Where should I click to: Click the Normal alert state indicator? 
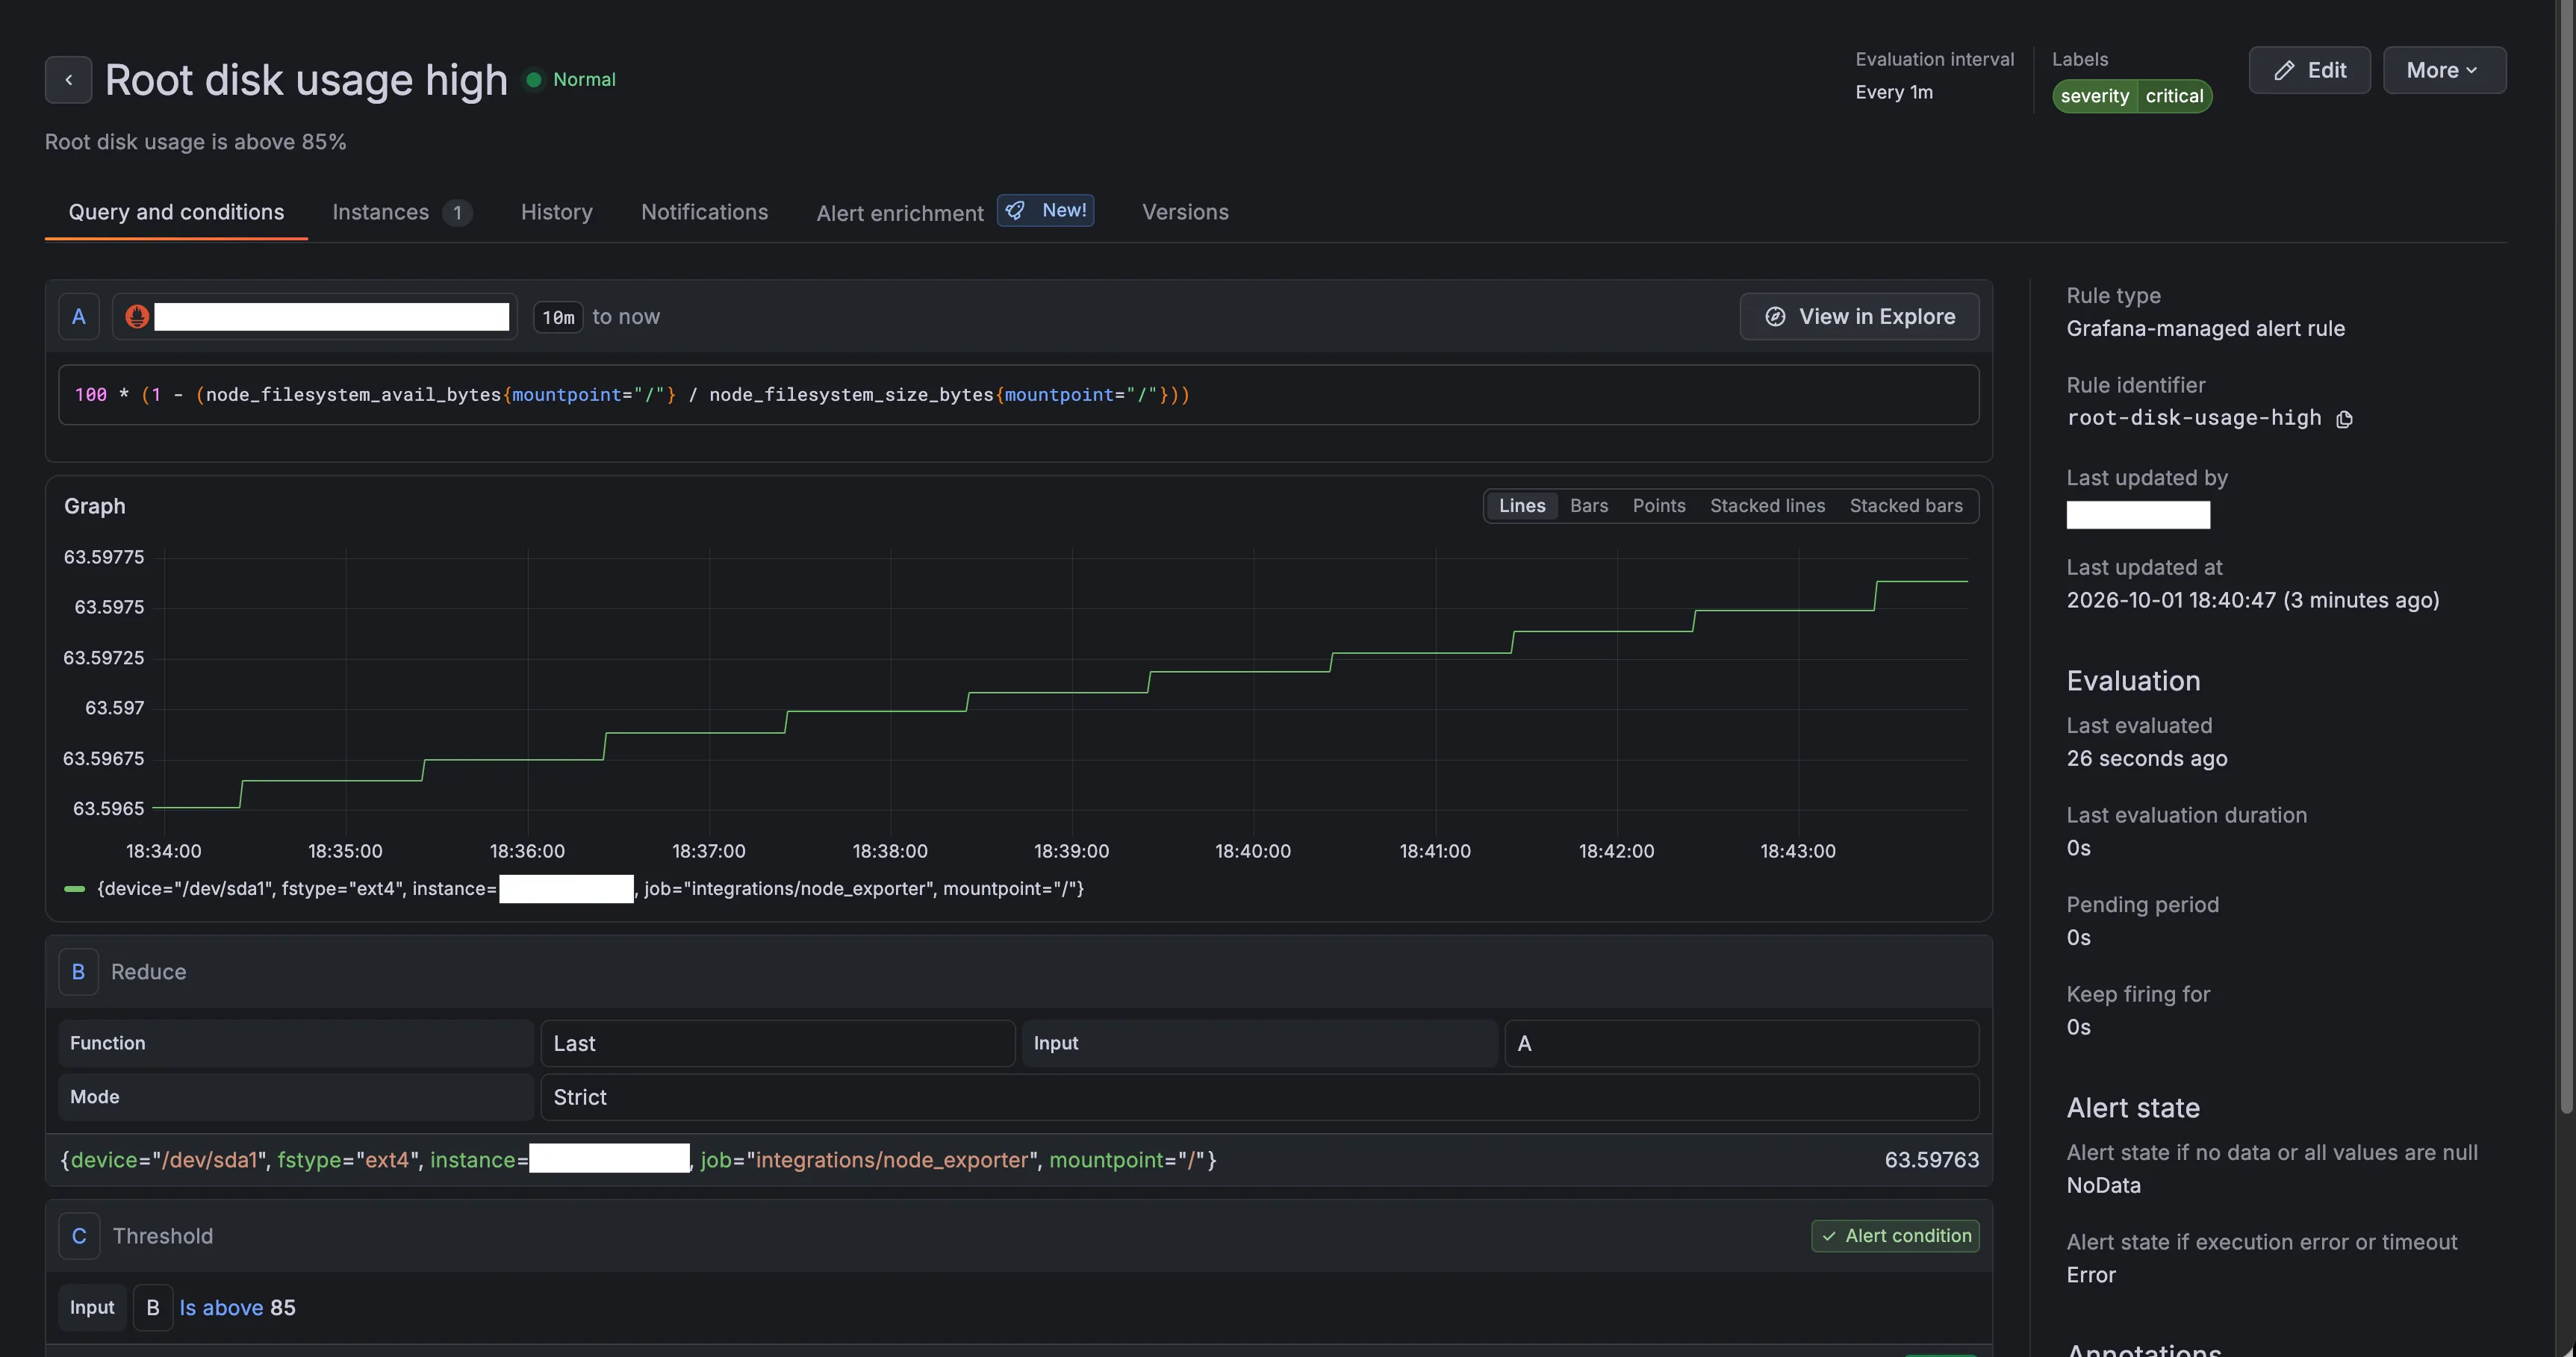570,80
